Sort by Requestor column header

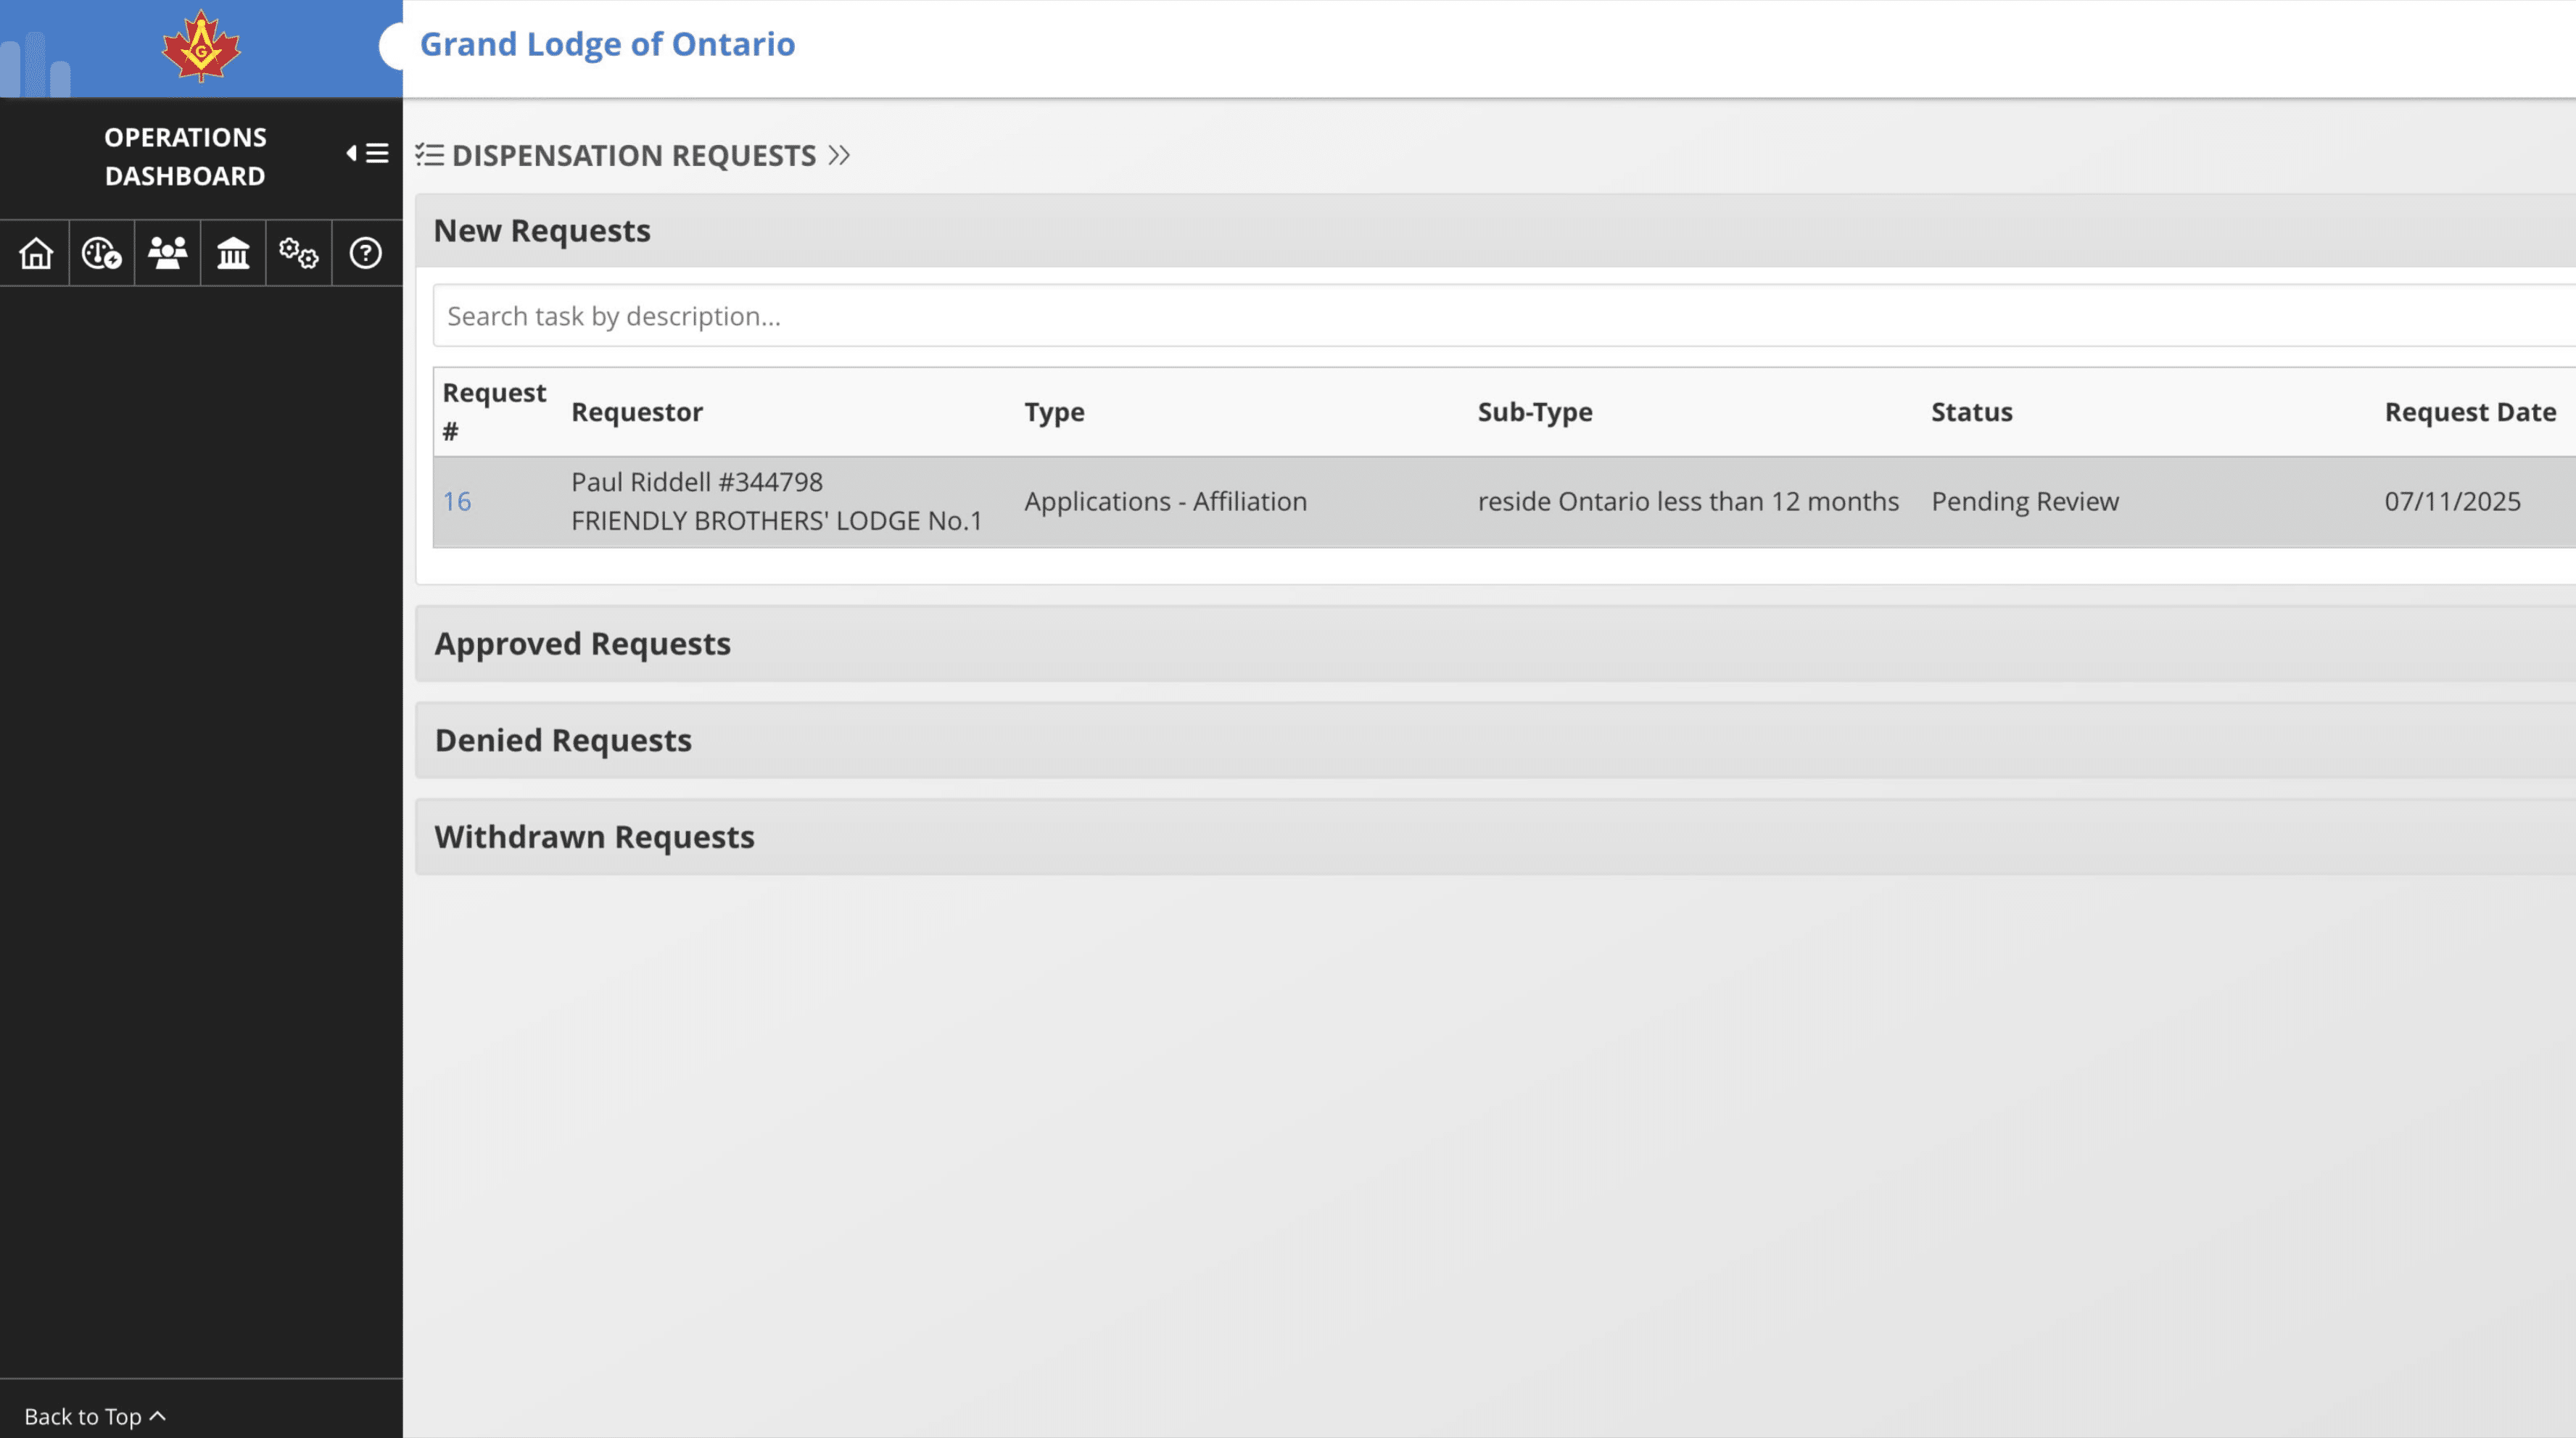[x=637, y=412]
